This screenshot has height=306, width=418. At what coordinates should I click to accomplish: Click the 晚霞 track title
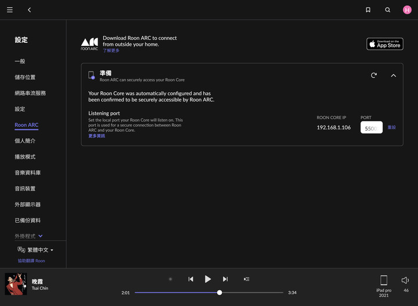coord(37,282)
